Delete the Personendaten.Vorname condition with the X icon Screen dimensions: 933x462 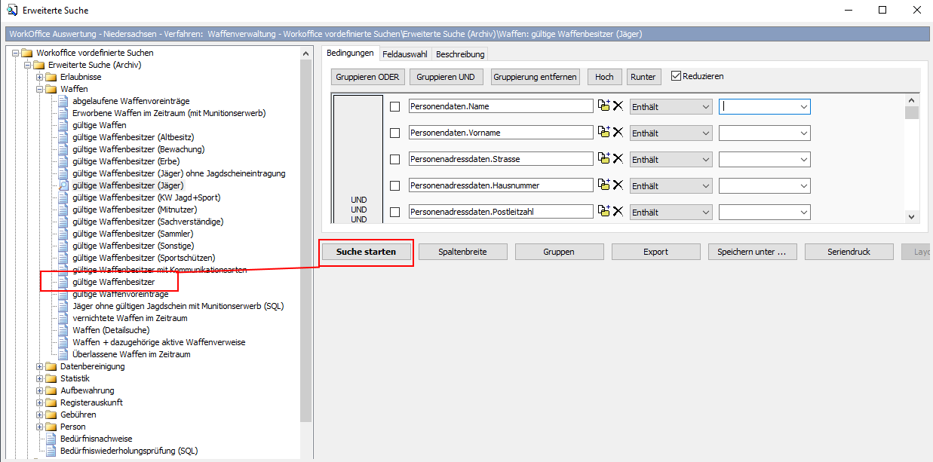[x=618, y=133]
